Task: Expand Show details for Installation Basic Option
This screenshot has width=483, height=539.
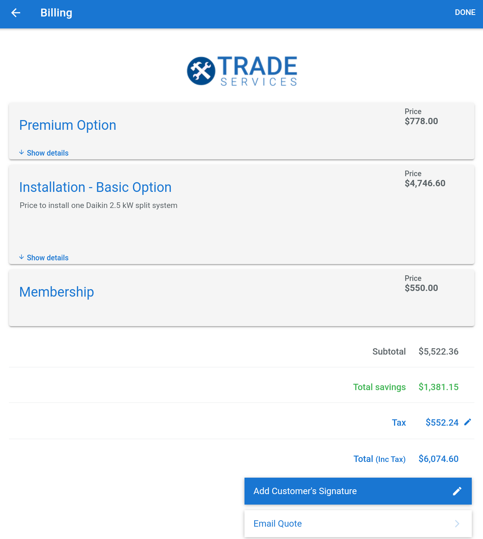Action: coord(48,258)
